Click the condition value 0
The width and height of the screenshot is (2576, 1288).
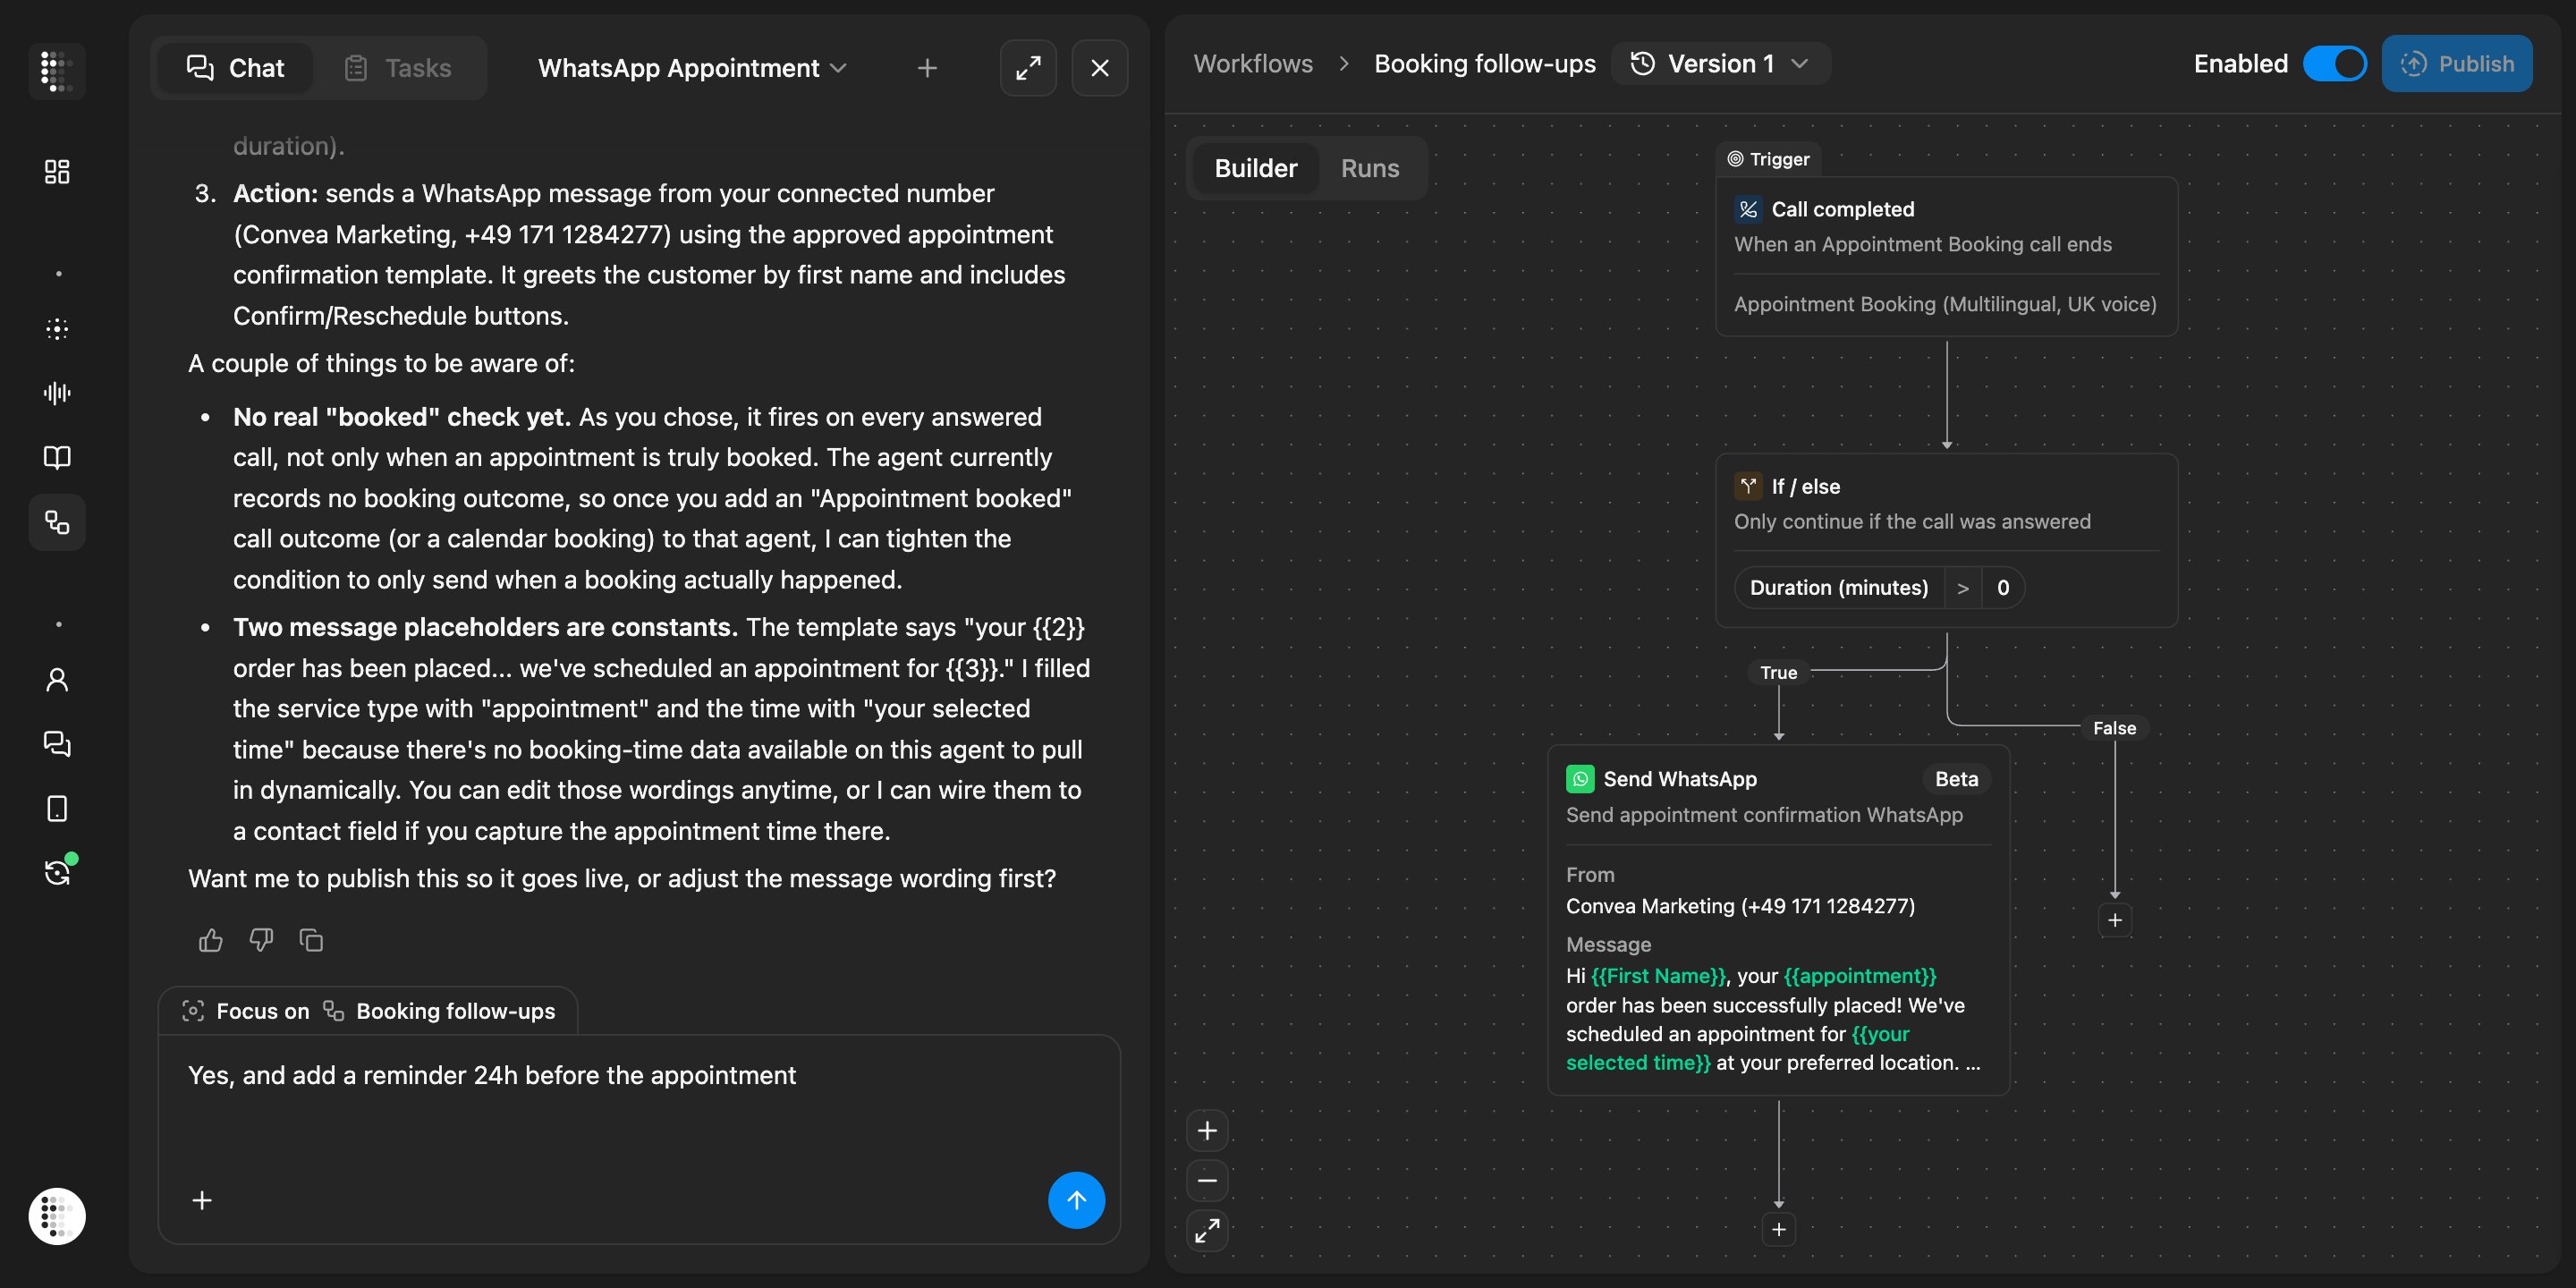tap(2003, 587)
